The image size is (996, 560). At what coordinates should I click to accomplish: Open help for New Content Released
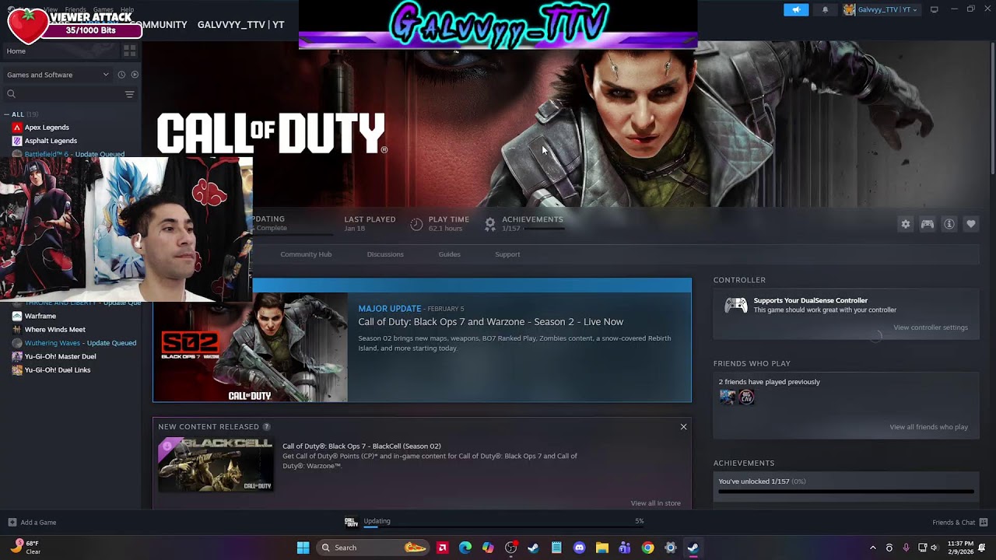[x=266, y=426]
